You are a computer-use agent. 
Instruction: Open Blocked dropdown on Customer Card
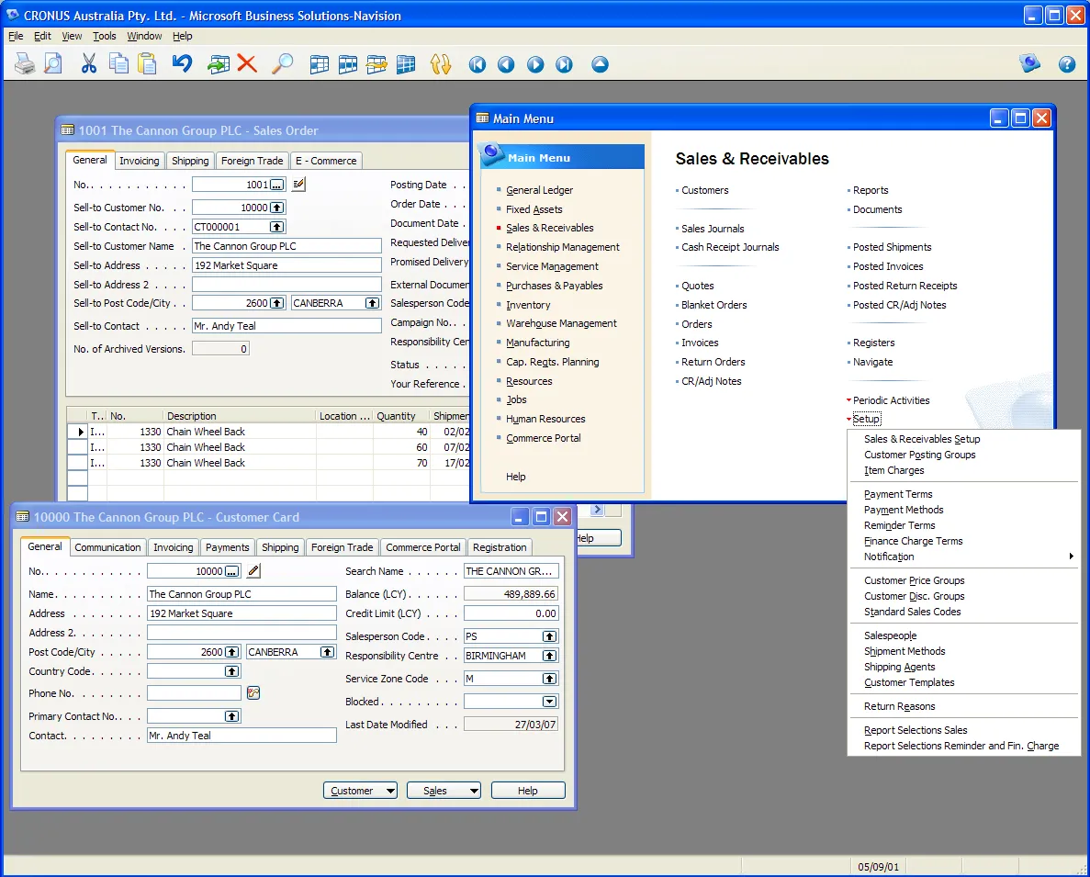[549, 702]
